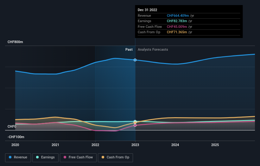Click the Revenue row label in tooltip
Image resolution: width=260 pixels, height=166 pixels.
click(144, 16)
